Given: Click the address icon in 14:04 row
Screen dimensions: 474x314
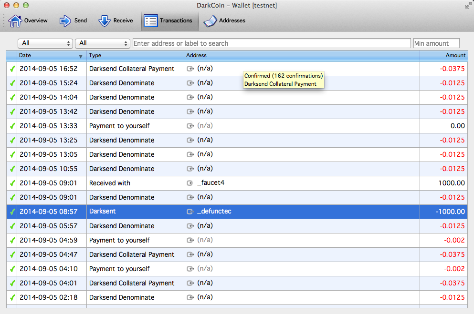Looking at the screenshot, I should point(190,97).
